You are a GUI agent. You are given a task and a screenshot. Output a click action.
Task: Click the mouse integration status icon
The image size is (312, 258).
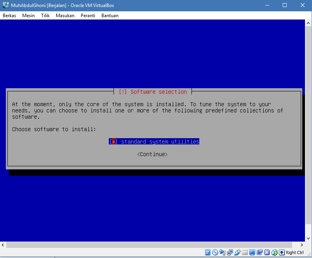point(275,253)
